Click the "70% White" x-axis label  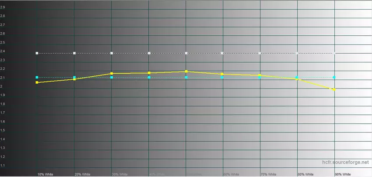coord(269,174)
